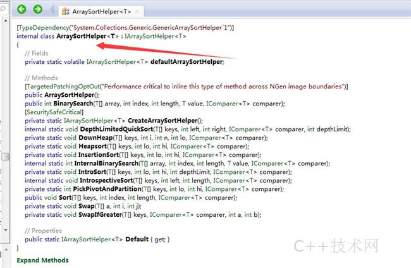This screenshot has width=411, height=268.
Task: Click the class icon on the ArraySortHelper<T> tab
Action: point(66,11)
